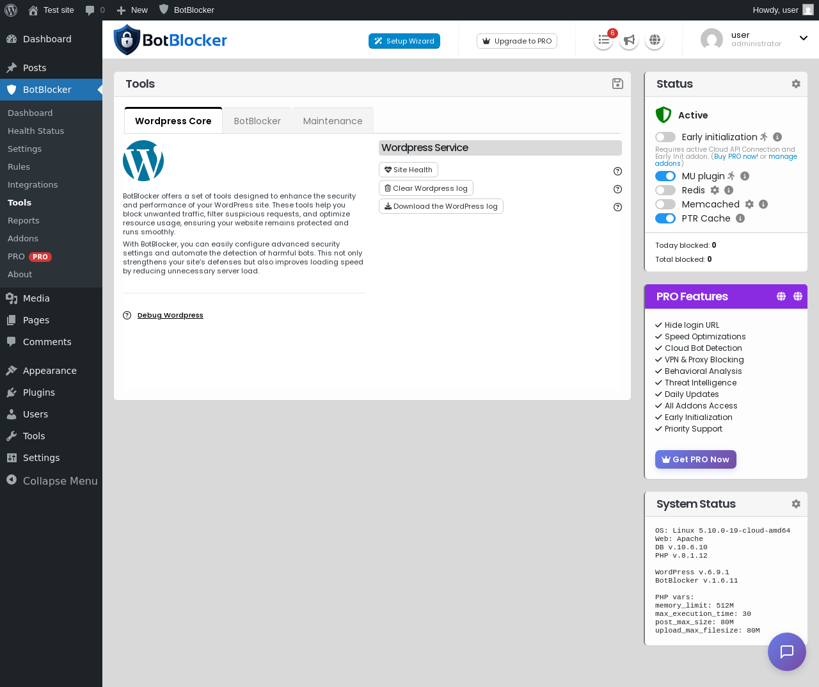Click the BotBlocker logo in the header
Image resolution: width=819 pixels, height=687 pixels.
coord(170,40)
